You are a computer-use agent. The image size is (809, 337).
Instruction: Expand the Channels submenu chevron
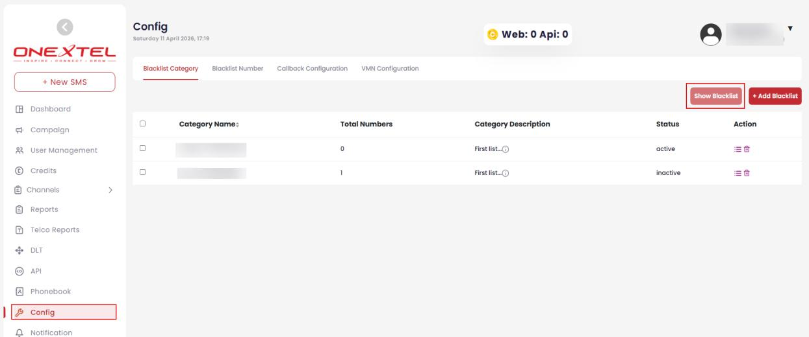[x=110, y=190]
